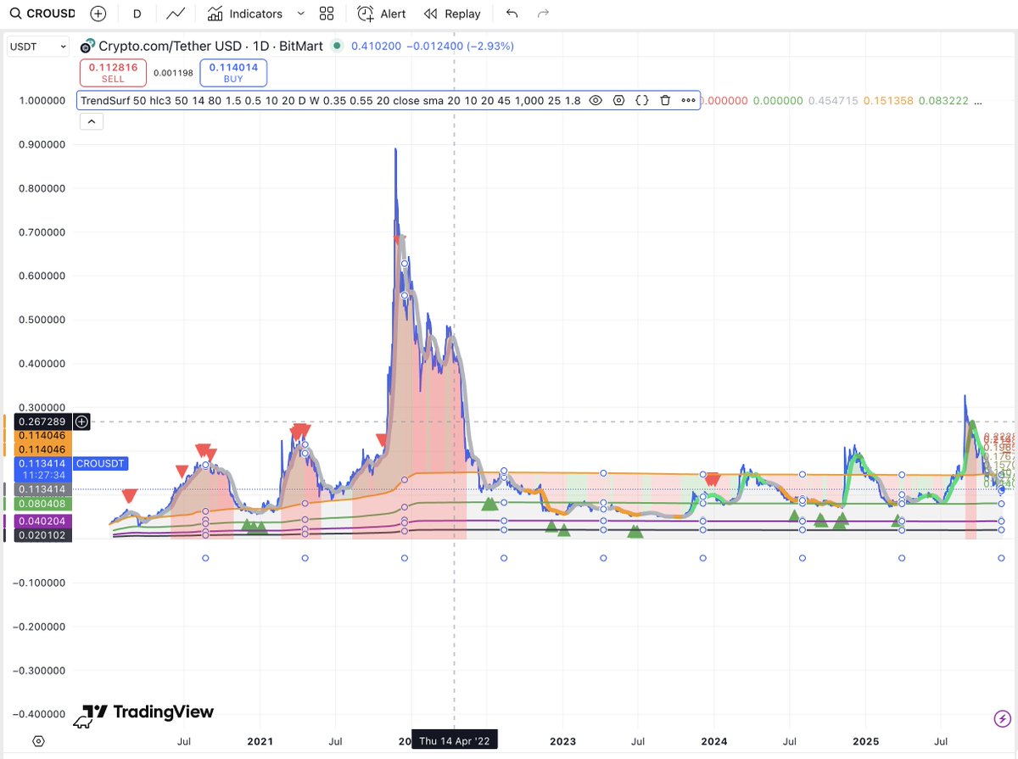Open the symbol search magnifier
Viewport: 1018px width, 759px height.
tap(15, 14)
